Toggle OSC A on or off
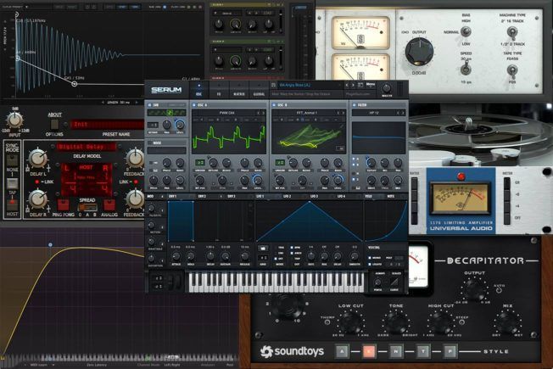The width and height of the screenshot is (553, 369). [193, 105]
